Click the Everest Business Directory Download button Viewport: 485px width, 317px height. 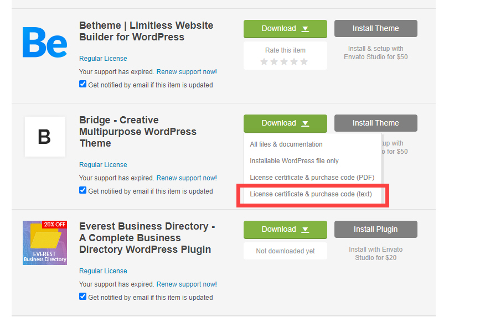[285, 230]
